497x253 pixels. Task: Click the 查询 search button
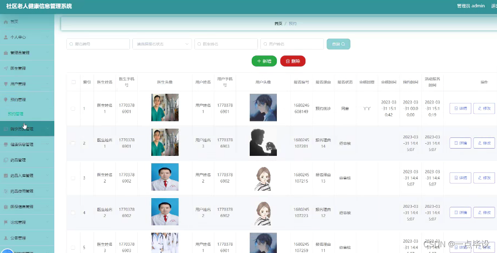(338, 44)
